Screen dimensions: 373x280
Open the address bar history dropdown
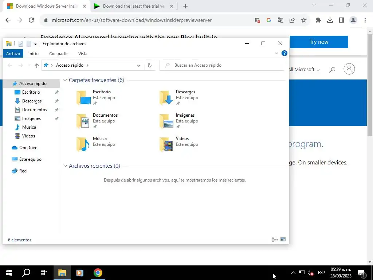click(x=139, y=66)
